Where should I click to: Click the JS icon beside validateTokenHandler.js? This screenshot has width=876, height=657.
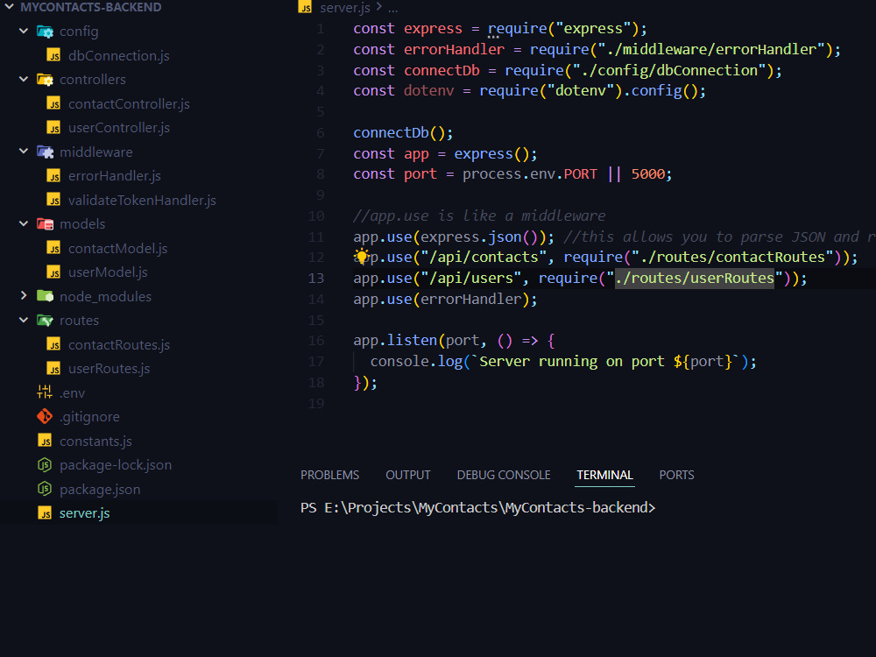coord(53,200)
